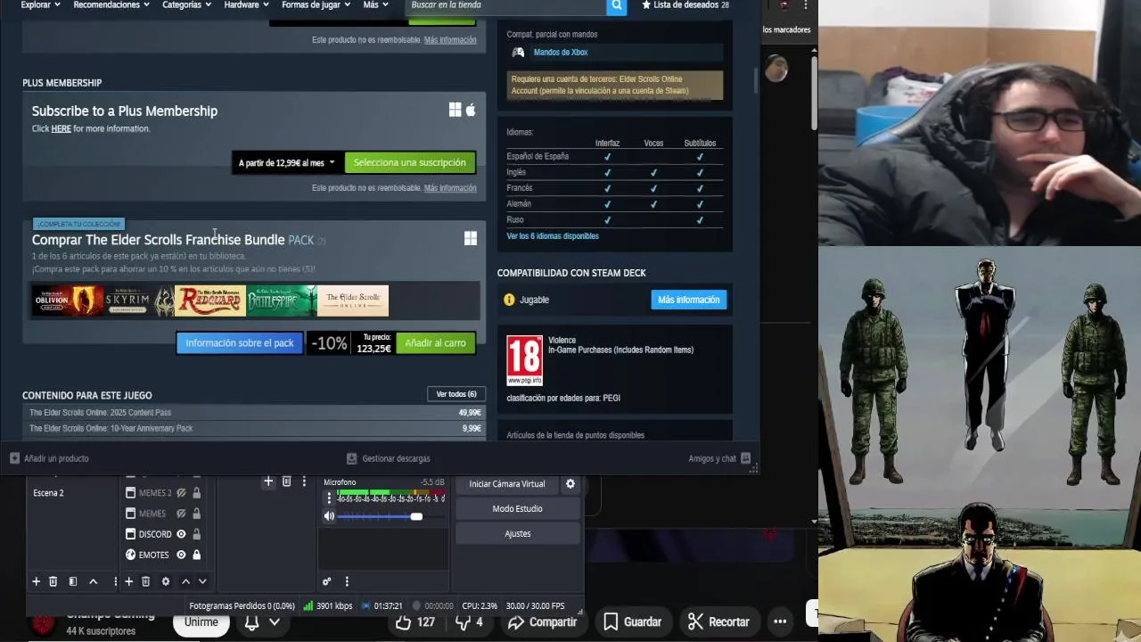Open Lista de deseados wishlist
The height and width of the screenshot is (642, 1141).
685,5
